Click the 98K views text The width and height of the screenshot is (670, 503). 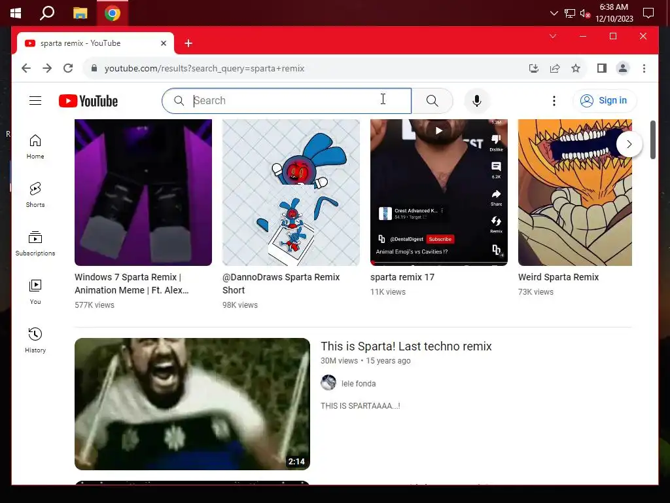click(239, 305)
